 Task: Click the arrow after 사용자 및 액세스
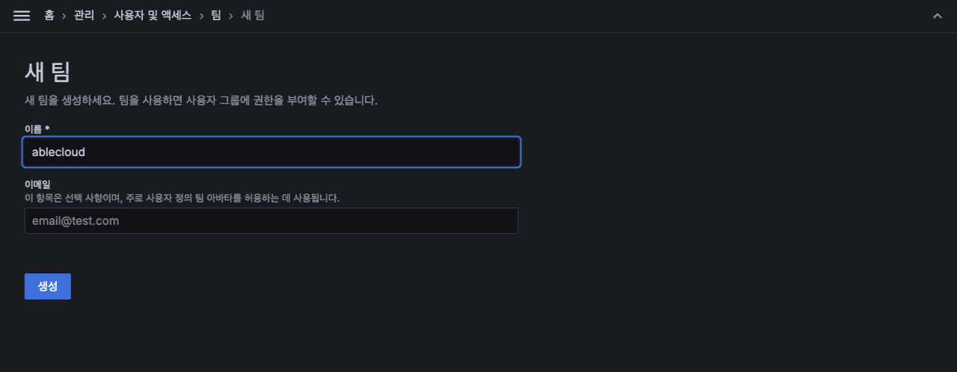(201, 15)
